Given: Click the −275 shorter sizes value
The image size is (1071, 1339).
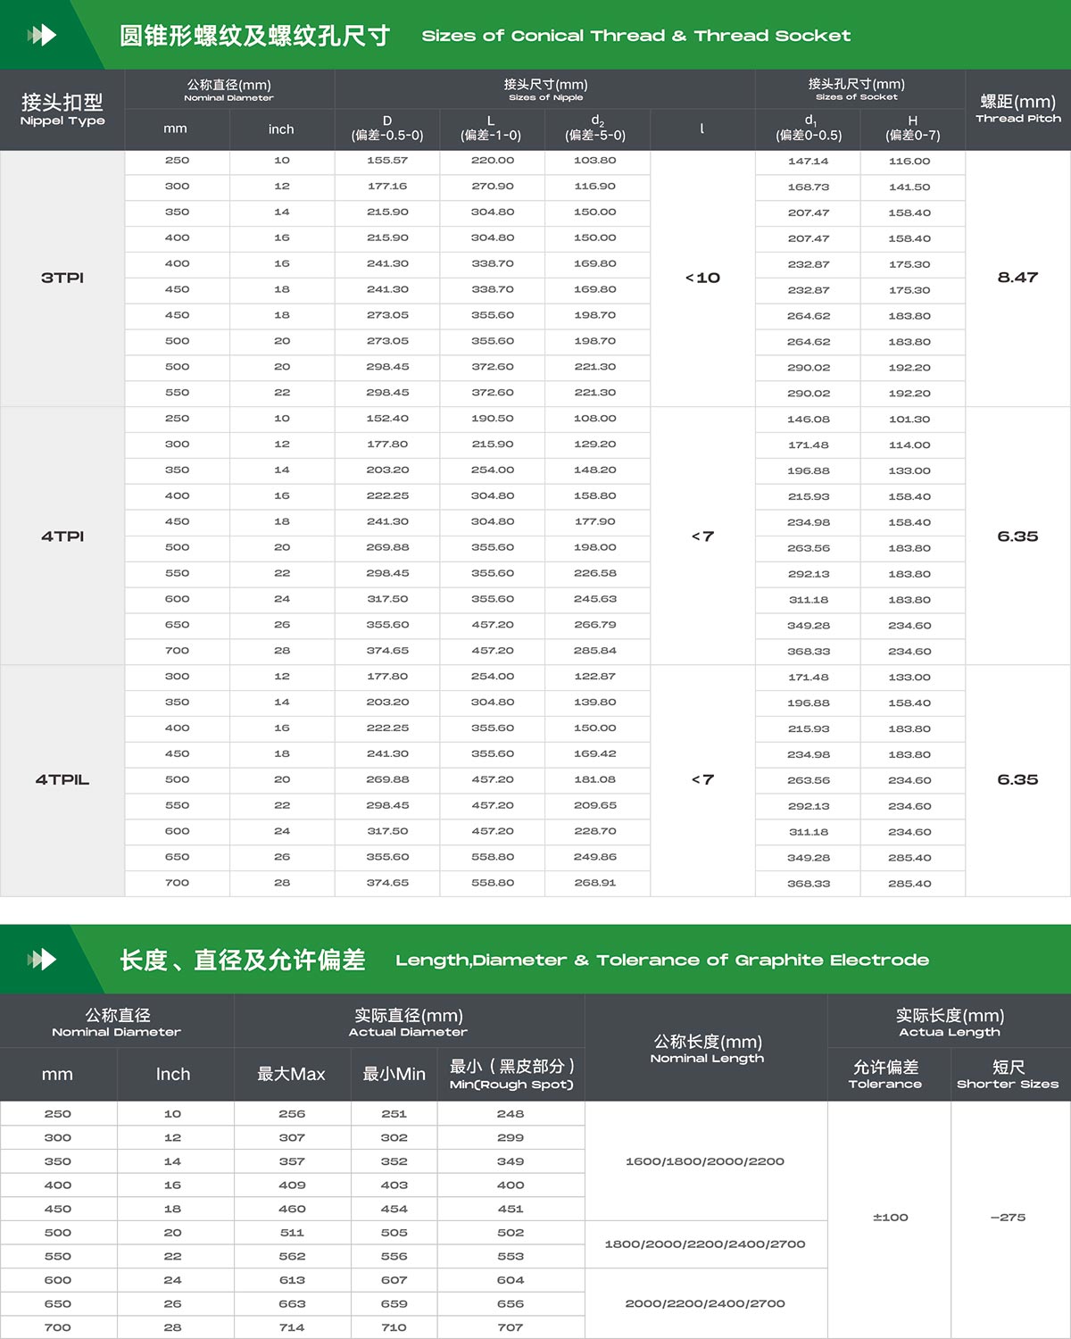Looking at the screenshot, I should click(x=1008, y=1218).
